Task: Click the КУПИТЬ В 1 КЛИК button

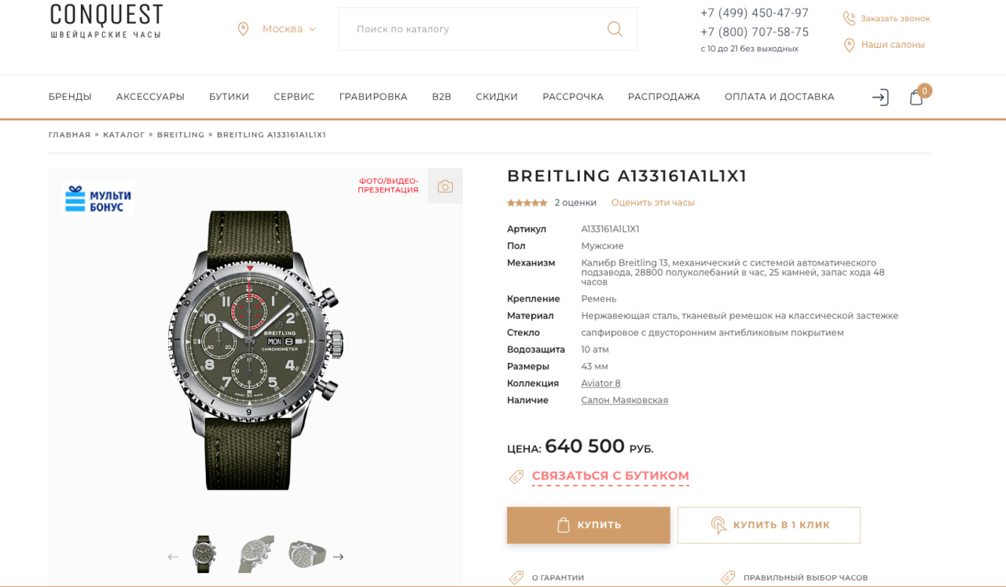Action: point(769,525)
